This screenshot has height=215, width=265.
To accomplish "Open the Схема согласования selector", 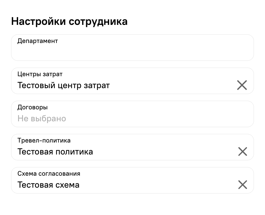I will pyautogui.click(x=132, y=180).
